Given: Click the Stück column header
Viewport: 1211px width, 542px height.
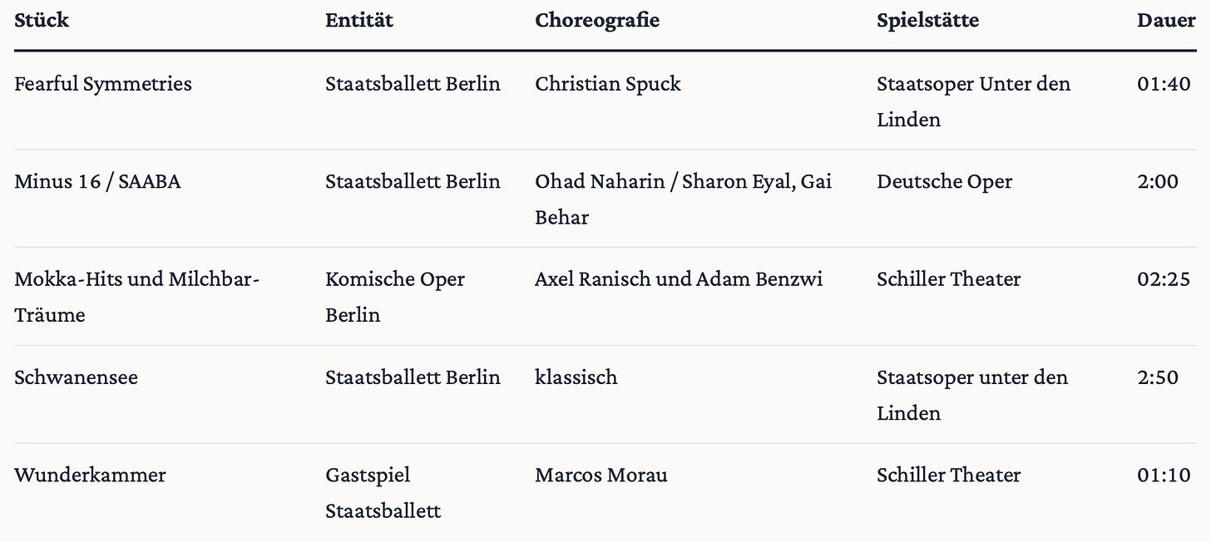Looking at the screenshot, I should click(x=42, y=20).
